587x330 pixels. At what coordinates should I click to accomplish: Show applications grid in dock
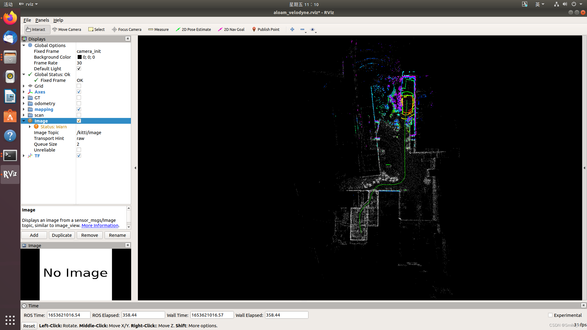10,320
